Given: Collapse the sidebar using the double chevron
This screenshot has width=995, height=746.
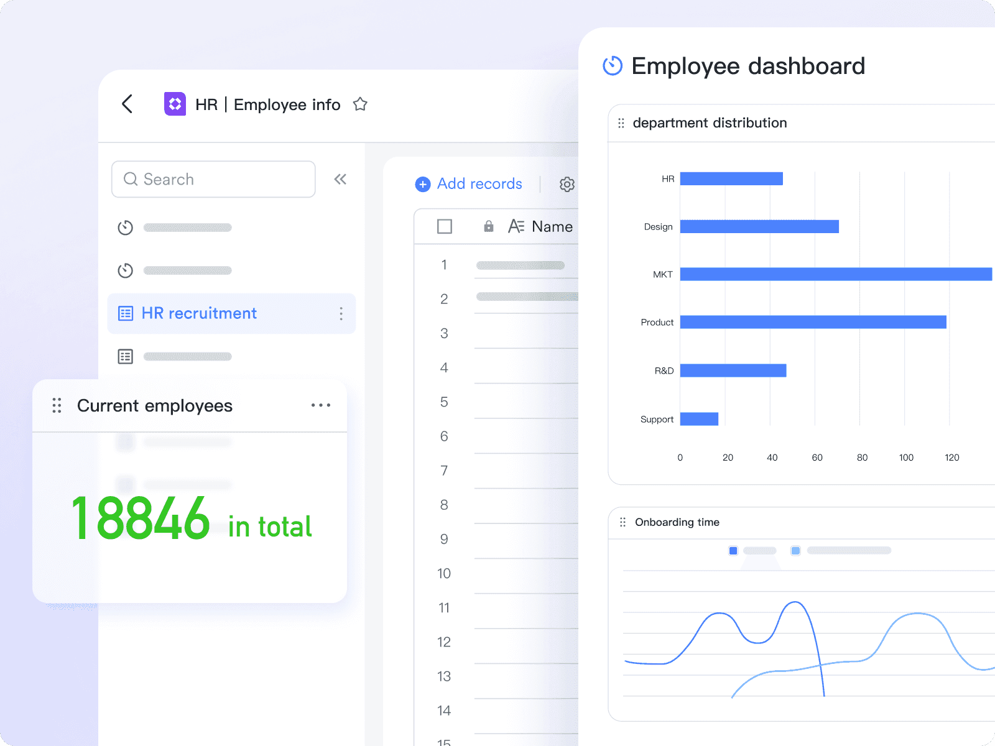Looking at the screenshot, I should click(x=340, y=179).
